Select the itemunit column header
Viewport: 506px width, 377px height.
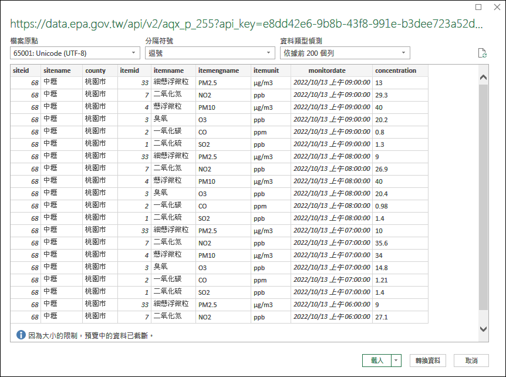[271, 70]
